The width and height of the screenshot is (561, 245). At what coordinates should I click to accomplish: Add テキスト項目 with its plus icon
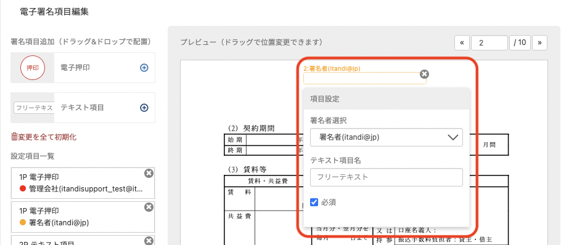tap(144, 108)
